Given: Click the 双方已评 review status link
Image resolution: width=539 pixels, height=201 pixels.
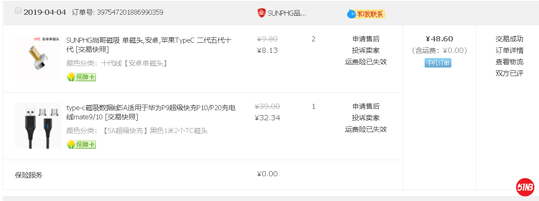Looking at the screenshot, I should [509, 73].
